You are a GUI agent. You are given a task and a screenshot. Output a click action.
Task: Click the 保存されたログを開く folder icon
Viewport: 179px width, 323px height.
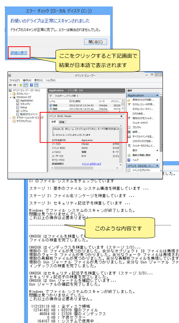129,100
